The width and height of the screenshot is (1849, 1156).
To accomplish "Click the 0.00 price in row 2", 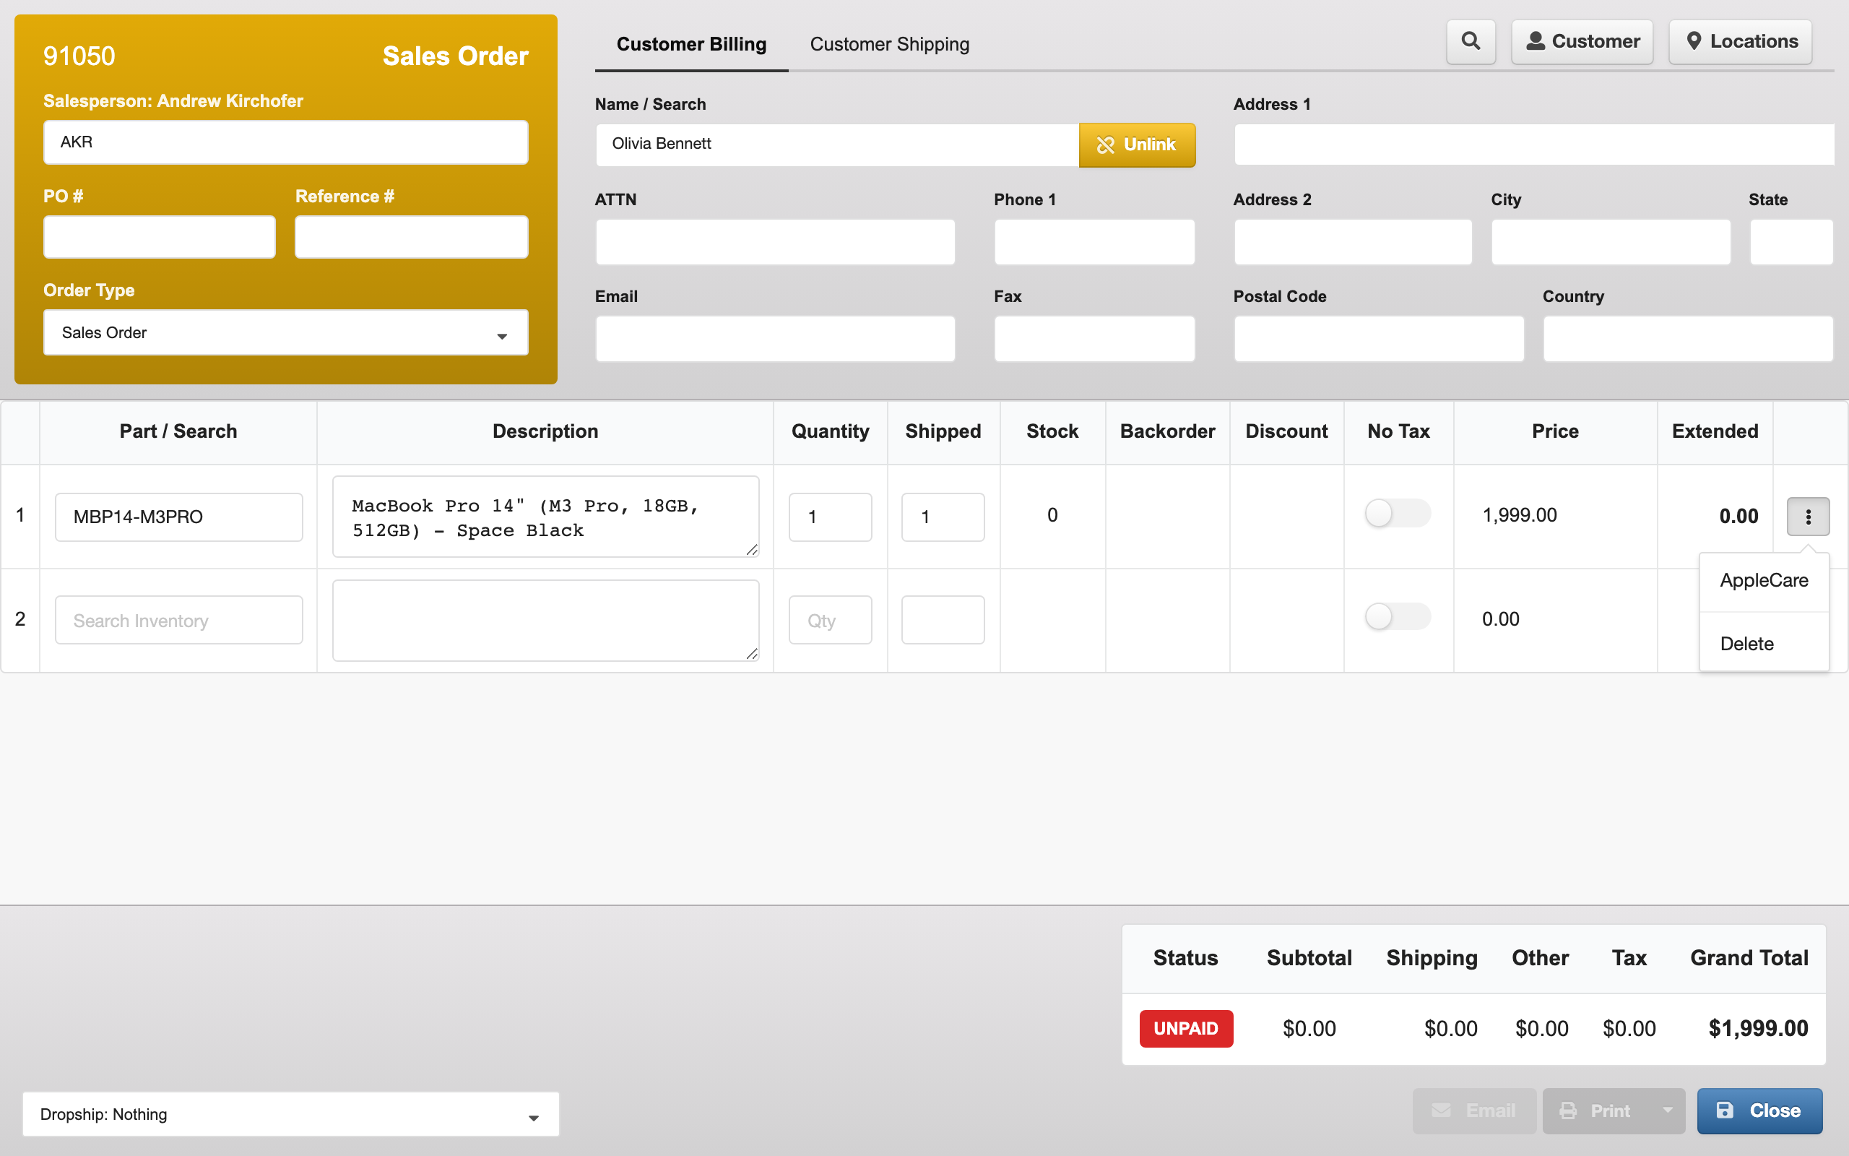I will [x=1501, y=619].
